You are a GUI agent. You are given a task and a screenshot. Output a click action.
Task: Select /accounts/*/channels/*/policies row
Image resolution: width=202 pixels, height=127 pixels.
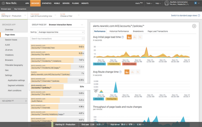point(57,80)
